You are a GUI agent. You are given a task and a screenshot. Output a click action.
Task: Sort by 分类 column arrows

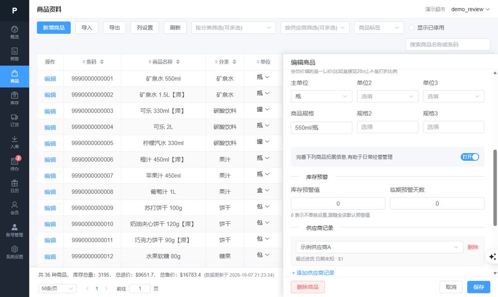pos(234,62)
